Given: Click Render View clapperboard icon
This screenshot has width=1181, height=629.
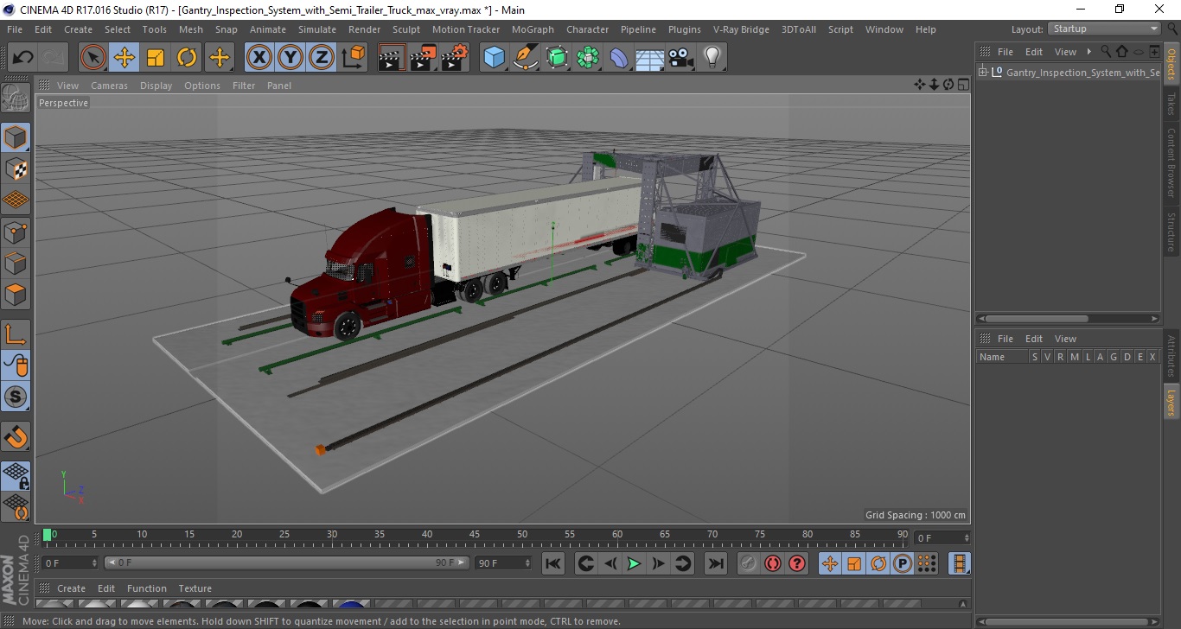Looking at the screenshot, I should 392,58.
